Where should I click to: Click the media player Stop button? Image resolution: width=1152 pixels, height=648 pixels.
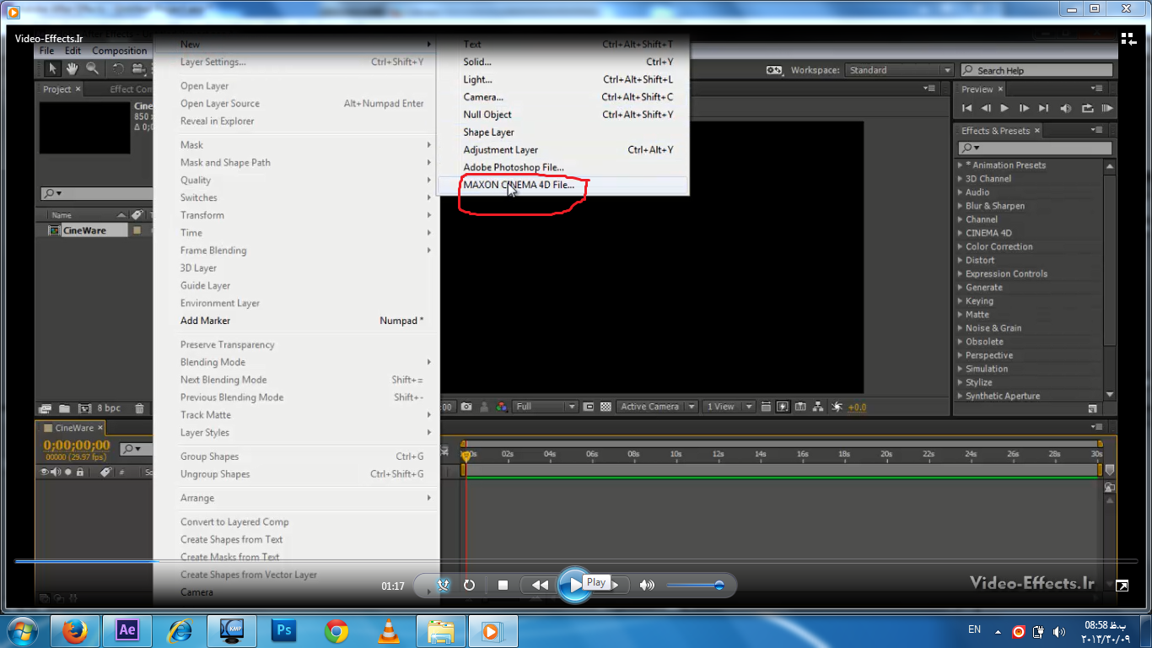[503, 585]
